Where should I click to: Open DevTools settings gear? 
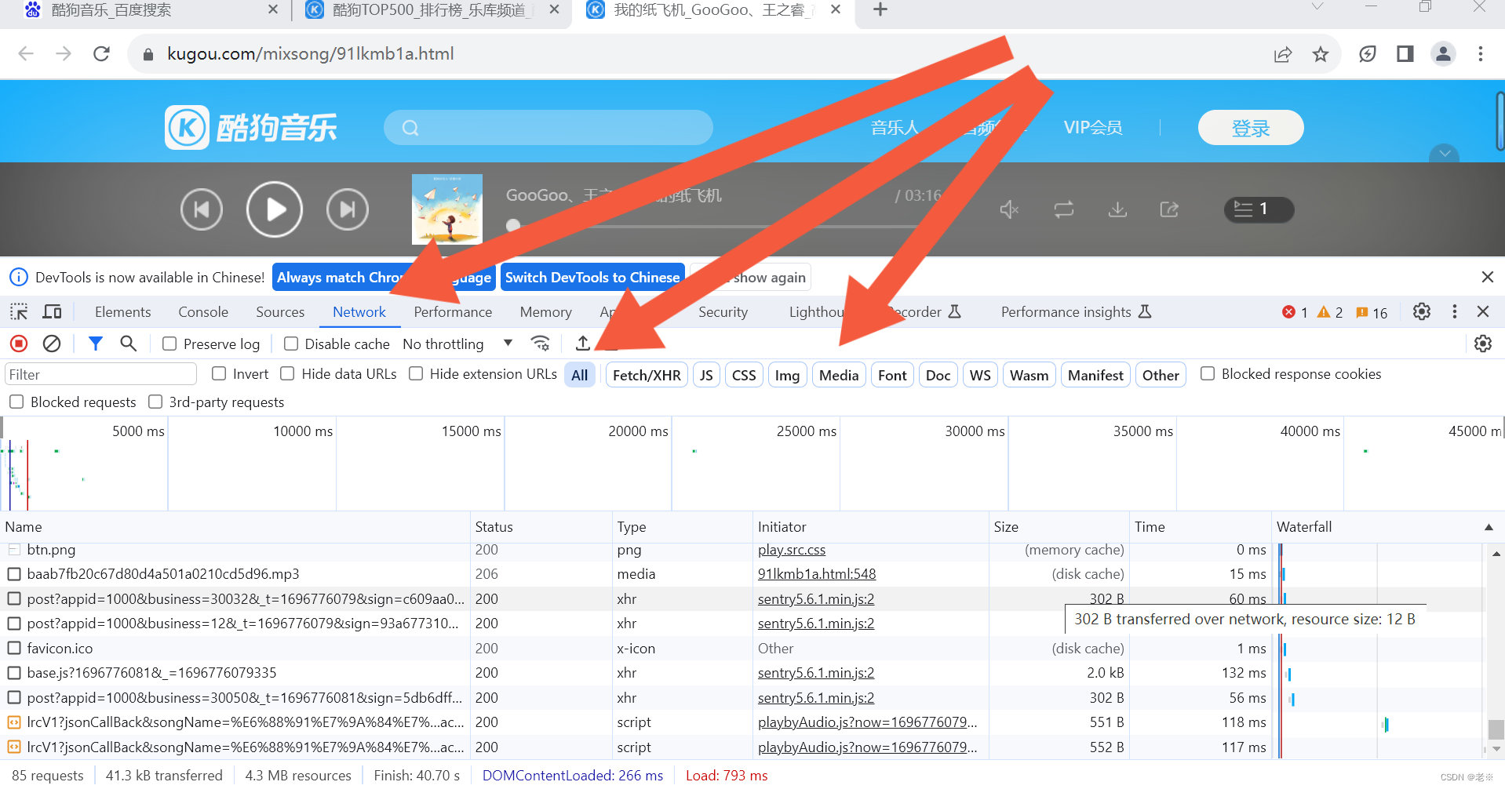tap(1422, 312)
